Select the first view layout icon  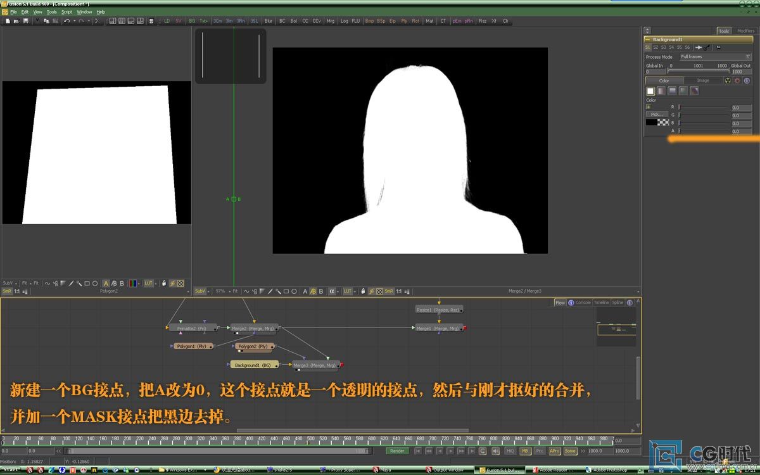click(113, 21)
